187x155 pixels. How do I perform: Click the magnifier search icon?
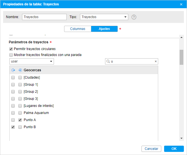tap(108, 61)
